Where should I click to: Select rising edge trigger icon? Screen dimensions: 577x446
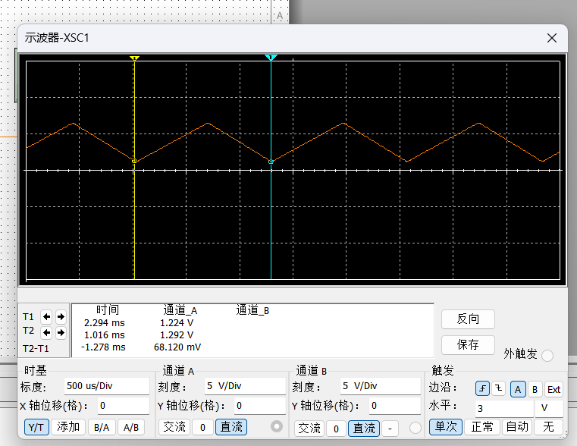[x=482, y=388]
